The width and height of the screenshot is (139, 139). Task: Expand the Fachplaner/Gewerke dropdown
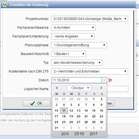73,28
